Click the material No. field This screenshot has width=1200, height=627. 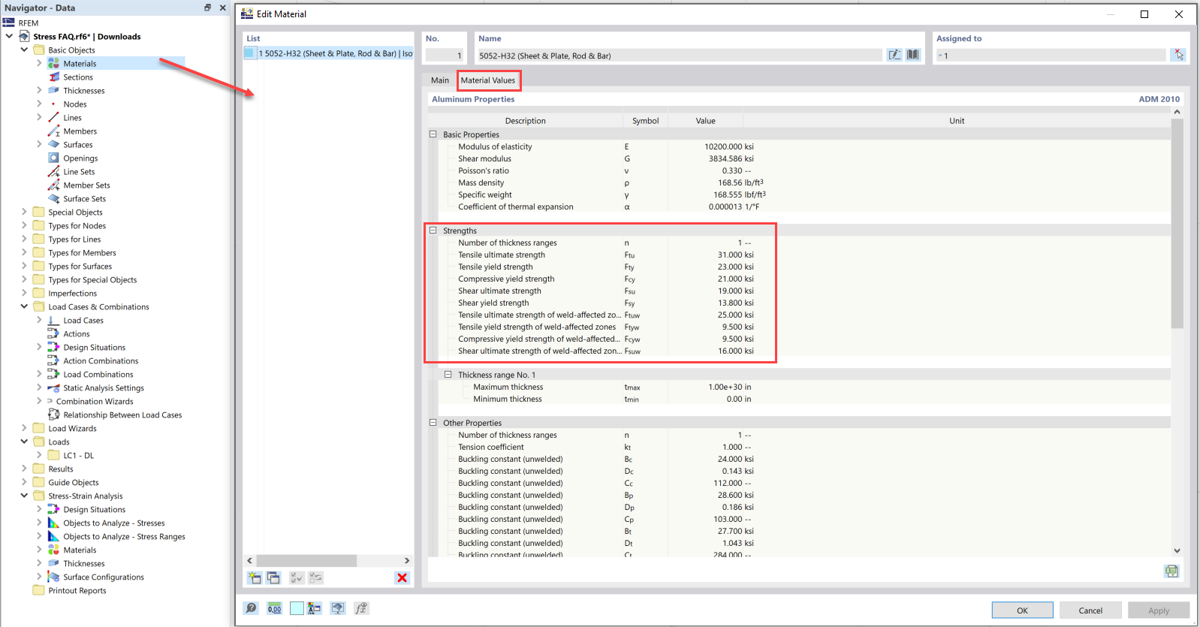445,56
